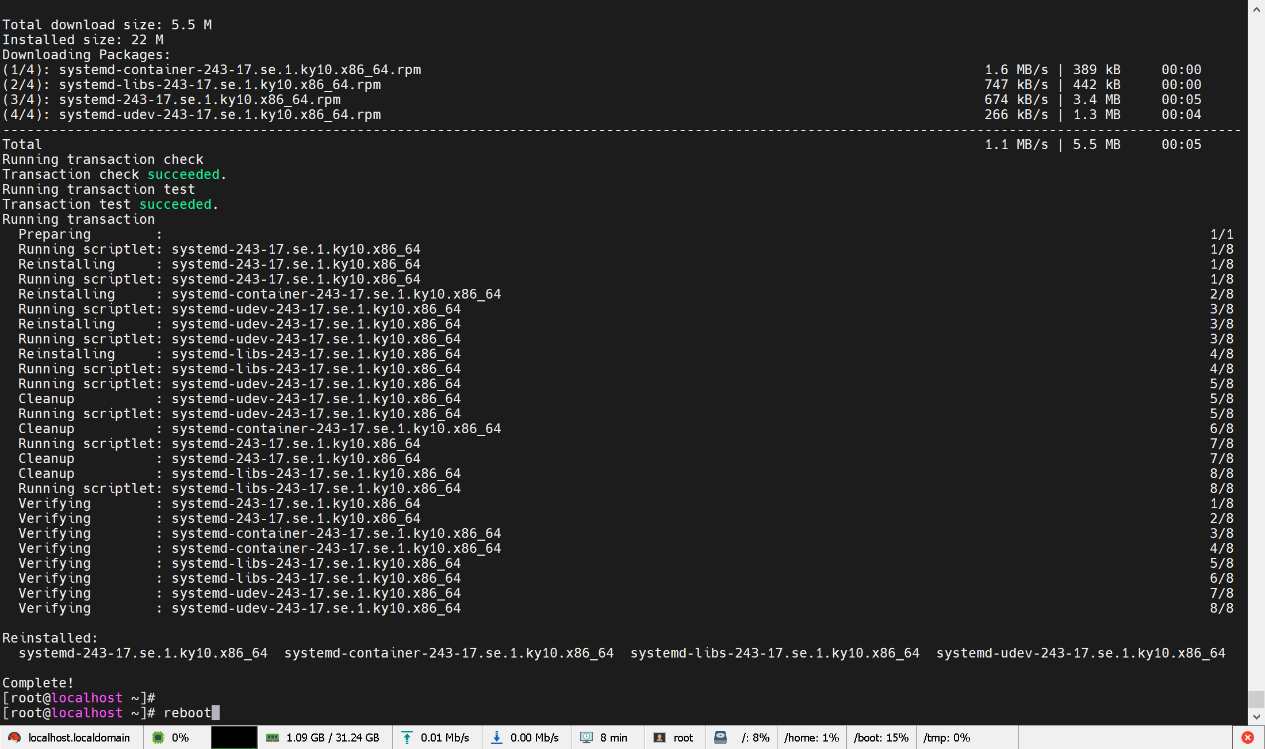
Task: Click the localhost.localdomain hostname label
Action: 79,737
